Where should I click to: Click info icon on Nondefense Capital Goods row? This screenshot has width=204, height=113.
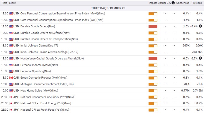pyautogui.click(x=200, y=58)
